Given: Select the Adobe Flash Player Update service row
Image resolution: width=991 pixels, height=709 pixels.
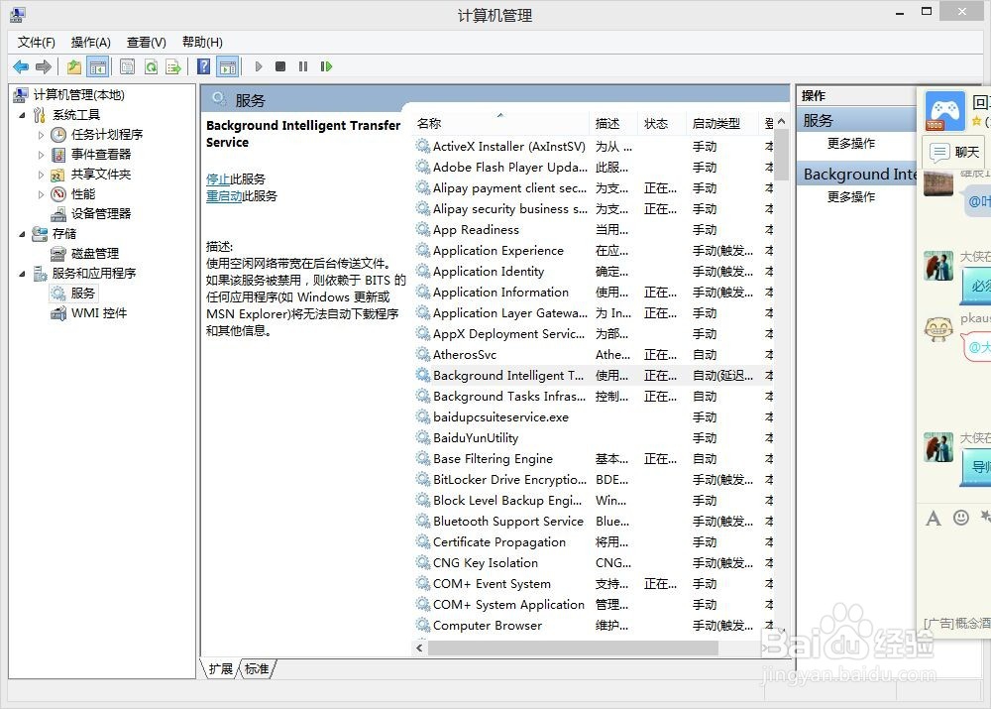Looking at the screenshot, I should [594, 168].
